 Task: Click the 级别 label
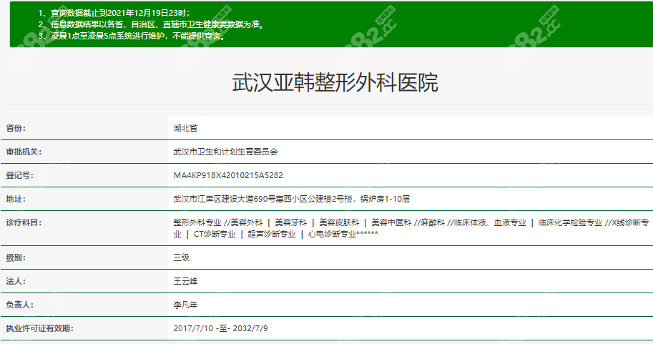[x=16, y=257]
